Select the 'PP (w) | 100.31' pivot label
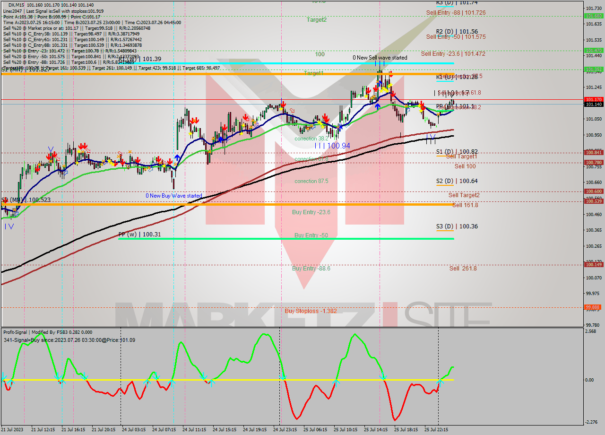Image resolution: width=605 pixels, height=435 pixels. tap(139, 234)
